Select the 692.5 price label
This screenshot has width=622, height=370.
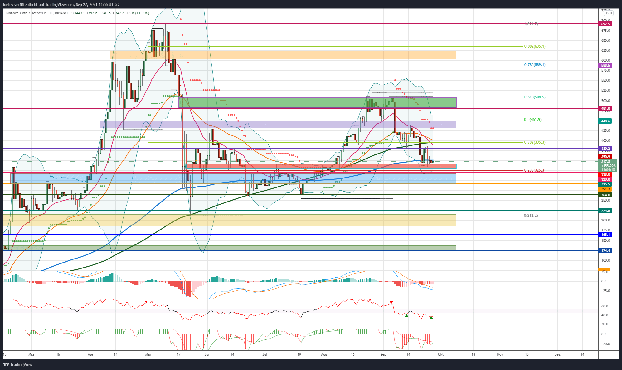click(x=605, y=24)
